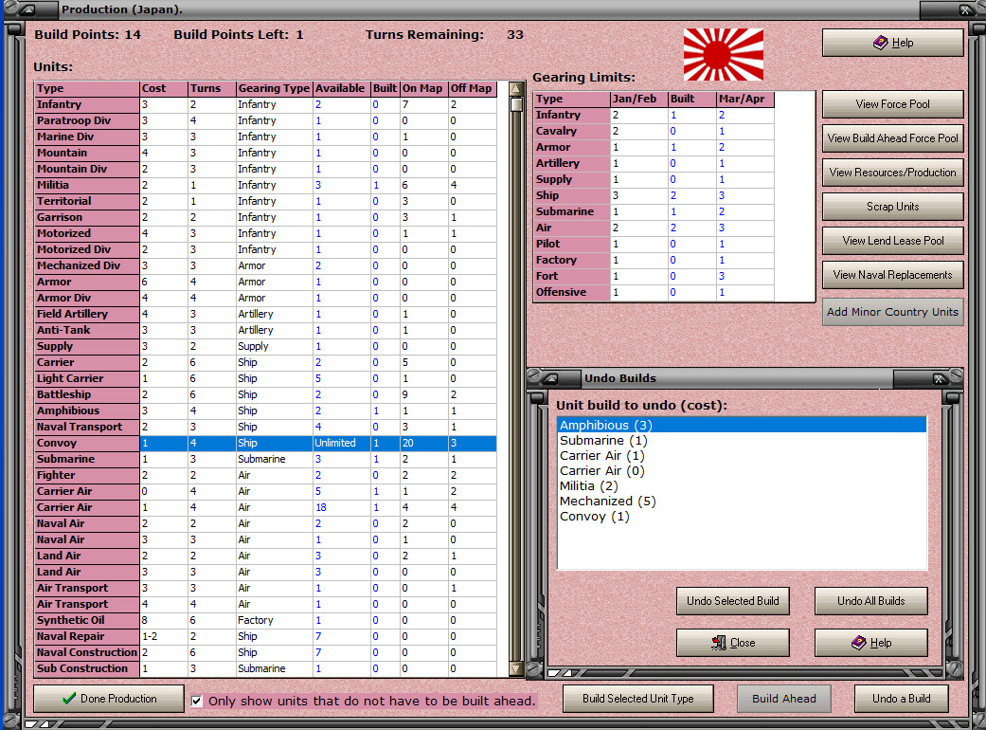The height and width of the screenshot is (730, 986).
Task: Click the Japanese rising sun flag image
Action: [x=723, y=54]
